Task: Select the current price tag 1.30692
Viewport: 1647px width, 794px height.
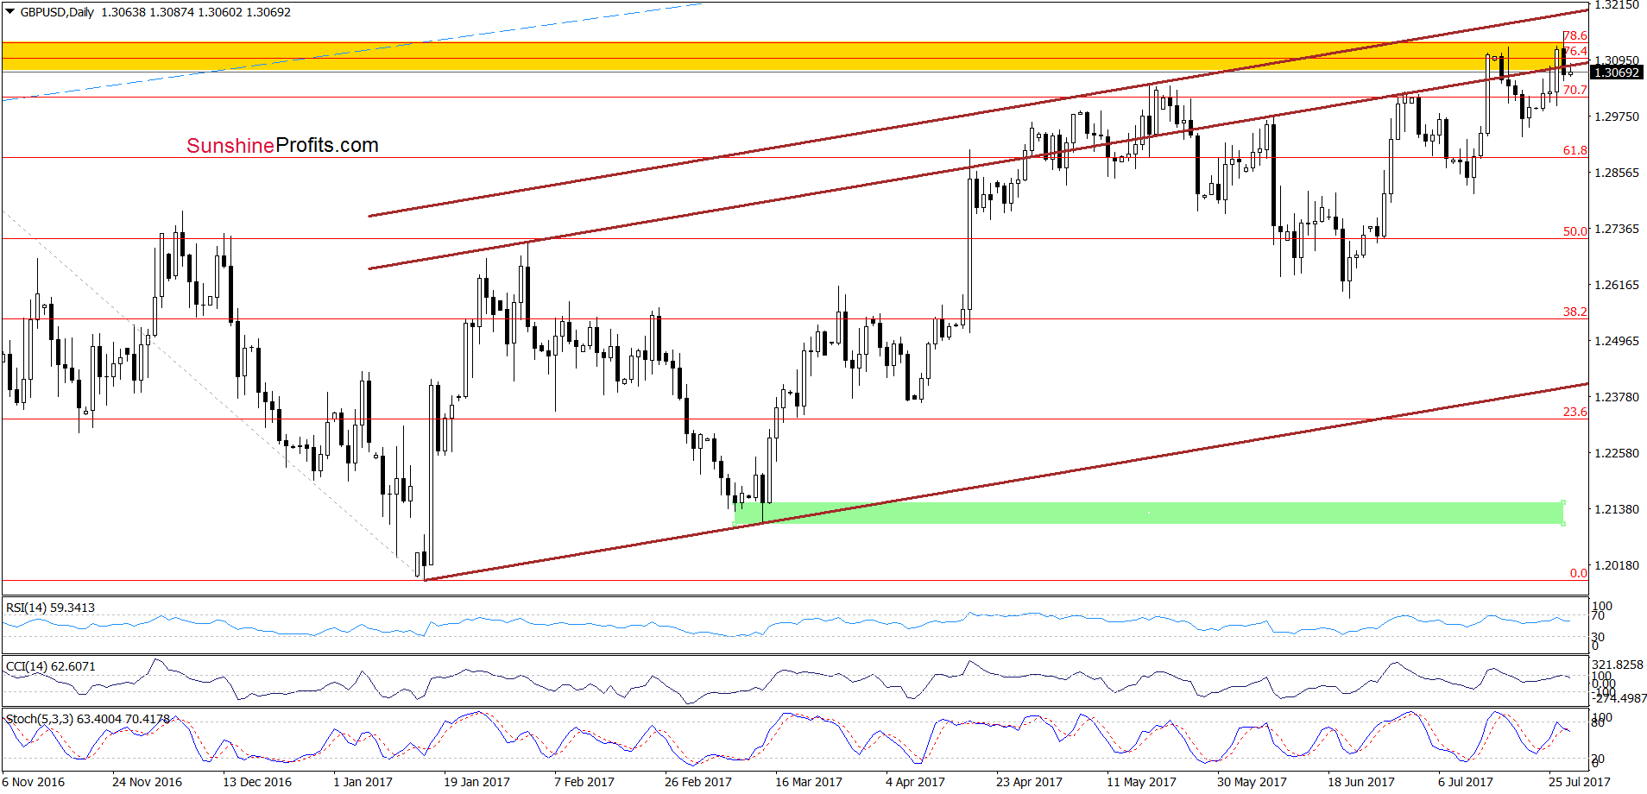Action: pos(1616,72)
